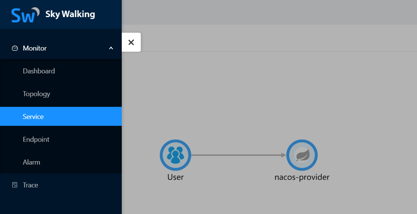
Task: Select the User node icon
Action: (175, 155)
